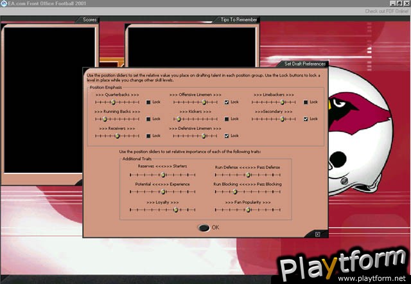Image resolution: width=411 pixels, height=284 pixels.
Task: Click the Receivers emphasis slider knob
Action: 118,136
